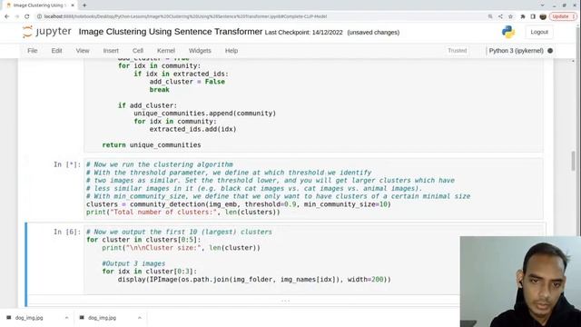
Task: Click the add_cluster = False line
Action: 187,82
